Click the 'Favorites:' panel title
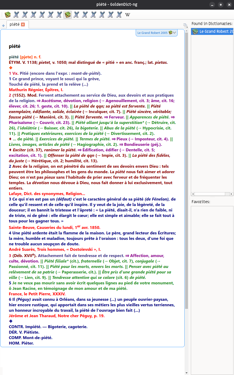 201,202
